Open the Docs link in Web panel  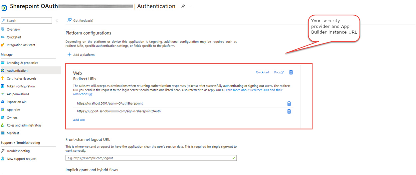click(279, 72)
